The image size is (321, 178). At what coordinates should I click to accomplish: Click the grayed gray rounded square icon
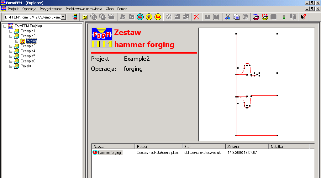274,17
